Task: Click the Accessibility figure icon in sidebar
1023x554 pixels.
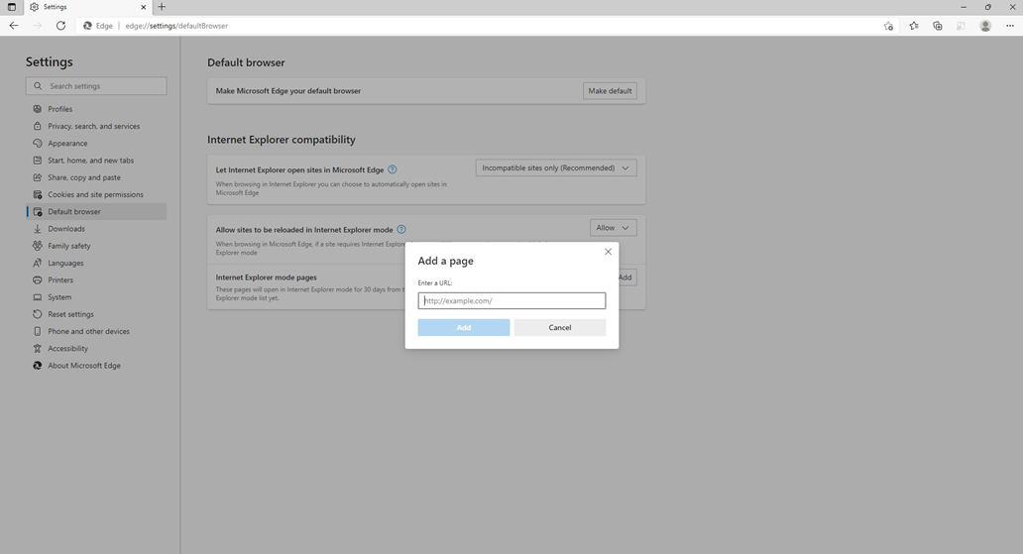Action: pos(38,349)
